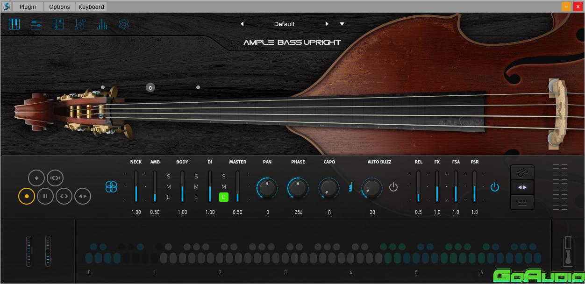Click the BODY volume slider

(182, 186)
